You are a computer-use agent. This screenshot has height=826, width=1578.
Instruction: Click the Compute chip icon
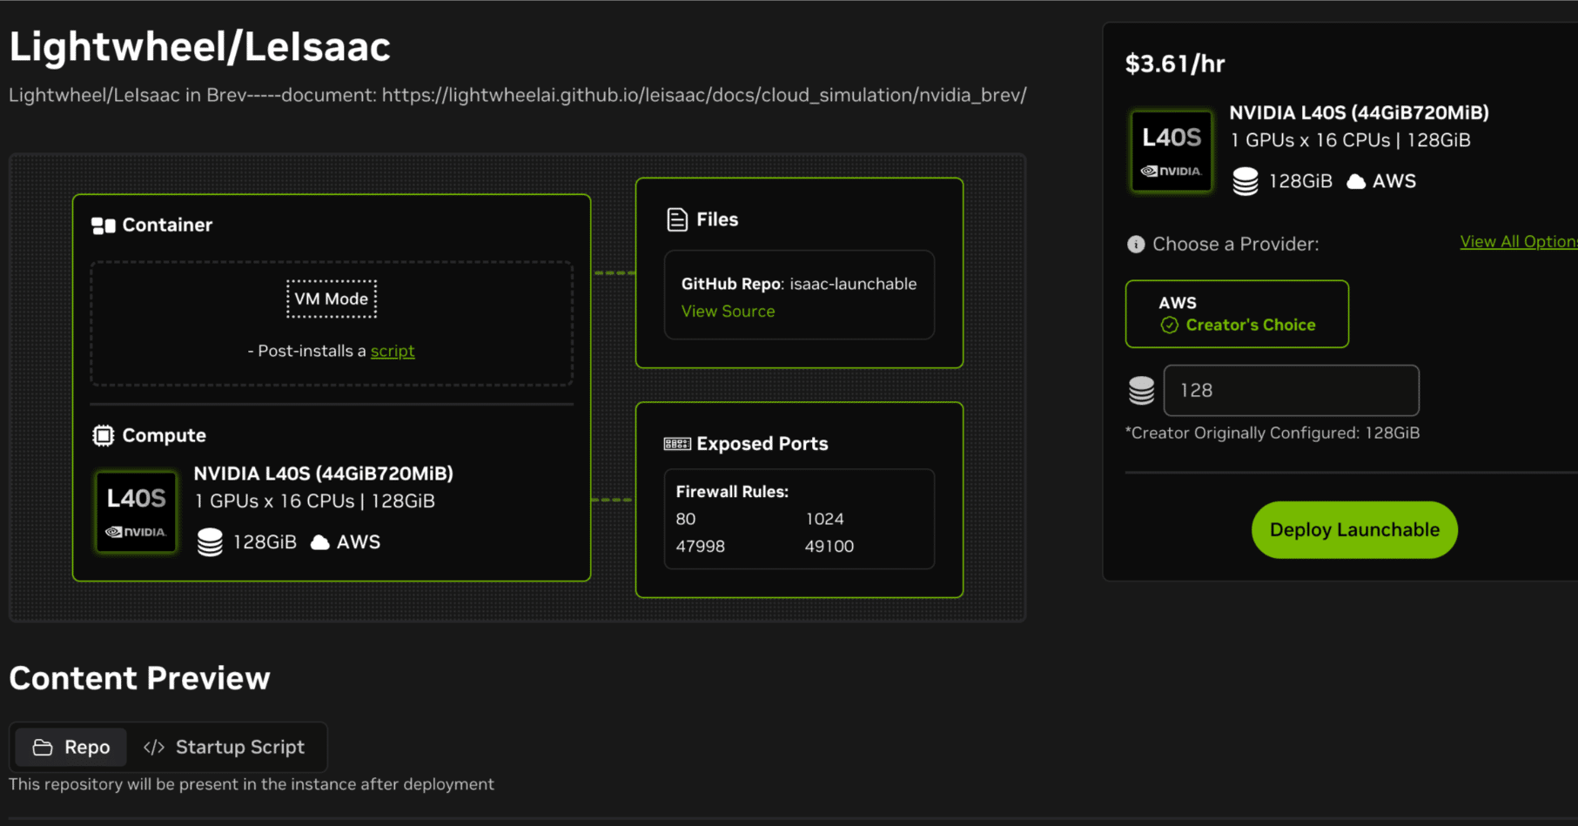coord(104,435)
